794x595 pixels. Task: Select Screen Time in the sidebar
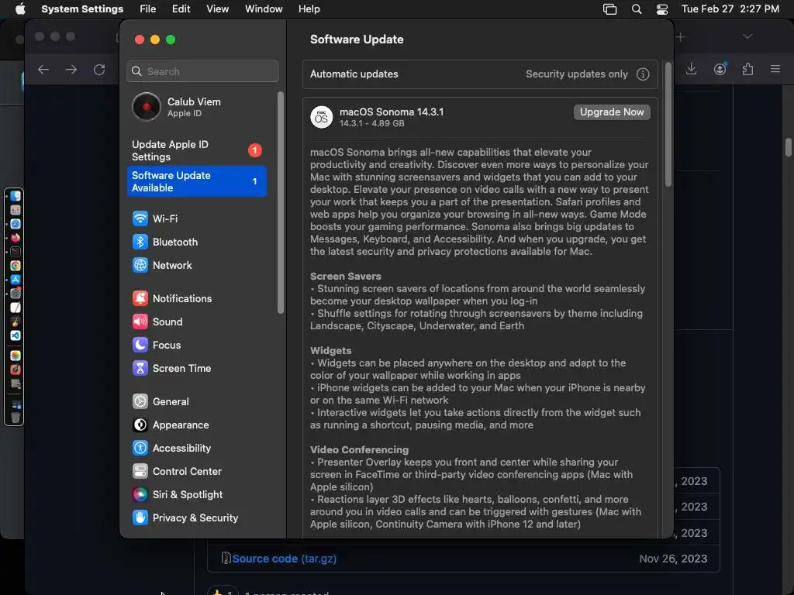coord(171,368)
